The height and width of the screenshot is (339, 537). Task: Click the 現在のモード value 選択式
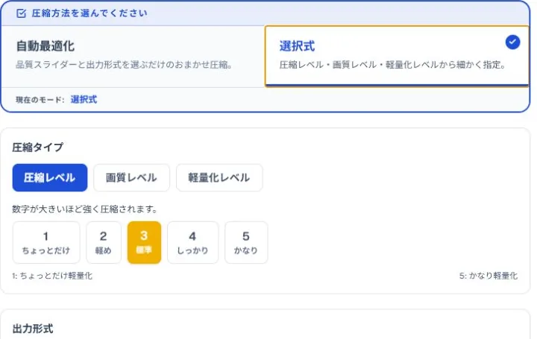pos(84,100)
